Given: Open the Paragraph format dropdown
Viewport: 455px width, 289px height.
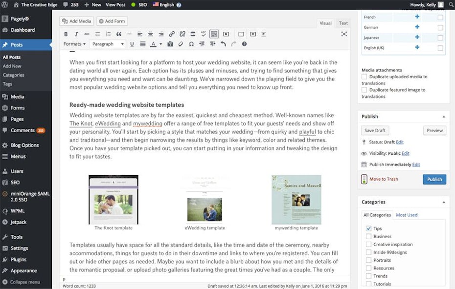Looking at the screenshot, I should 108,44.
